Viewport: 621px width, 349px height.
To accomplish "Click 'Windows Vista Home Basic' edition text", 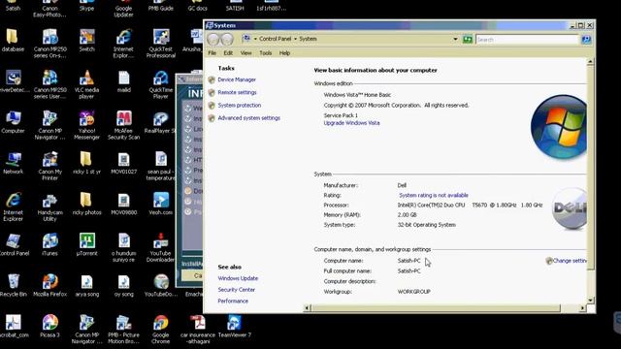I will click(x=357, y=95).
